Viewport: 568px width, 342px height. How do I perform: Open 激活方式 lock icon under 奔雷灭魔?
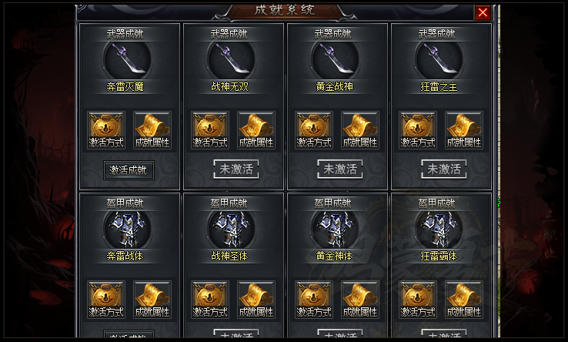(106, 130)
